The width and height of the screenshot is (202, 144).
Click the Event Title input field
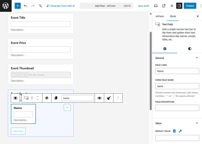tap(41, 24)
